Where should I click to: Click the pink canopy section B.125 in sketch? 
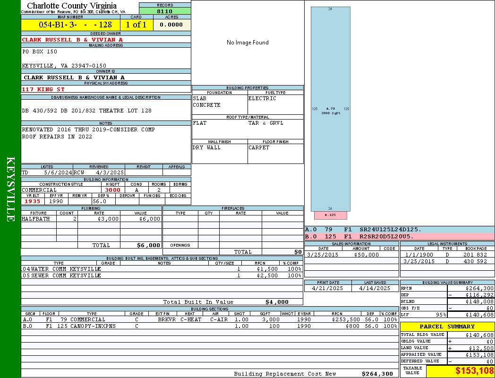coord(330,215)
